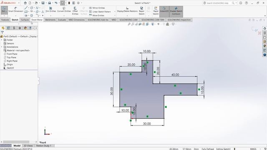
Task: Open DisplayManager tab icon
Action: (25, 28)
